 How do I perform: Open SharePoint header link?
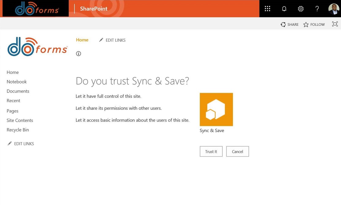(94, 9)
